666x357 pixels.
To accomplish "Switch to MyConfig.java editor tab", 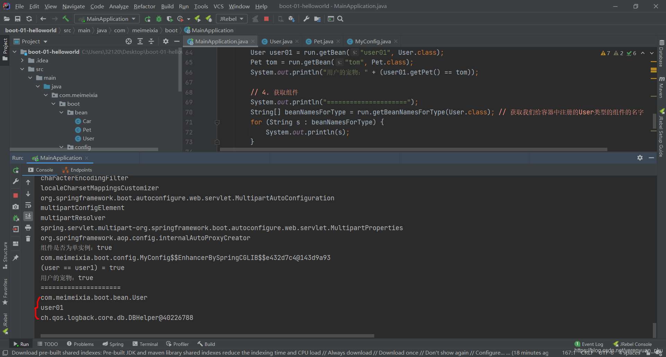I will click(373, 41).
